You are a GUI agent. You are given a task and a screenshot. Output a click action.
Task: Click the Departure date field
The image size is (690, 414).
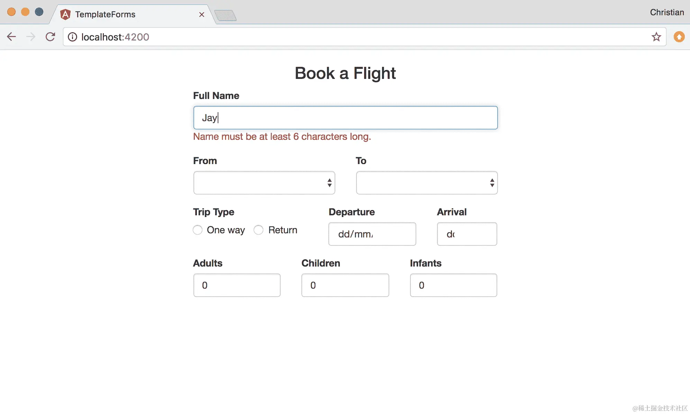(372, 234)
